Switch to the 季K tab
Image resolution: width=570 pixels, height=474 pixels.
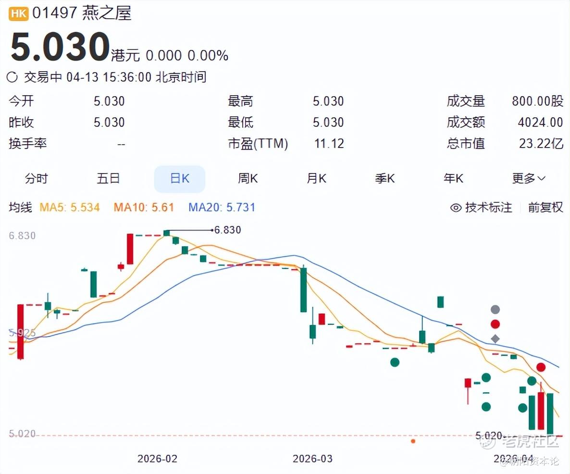[385, 179]
